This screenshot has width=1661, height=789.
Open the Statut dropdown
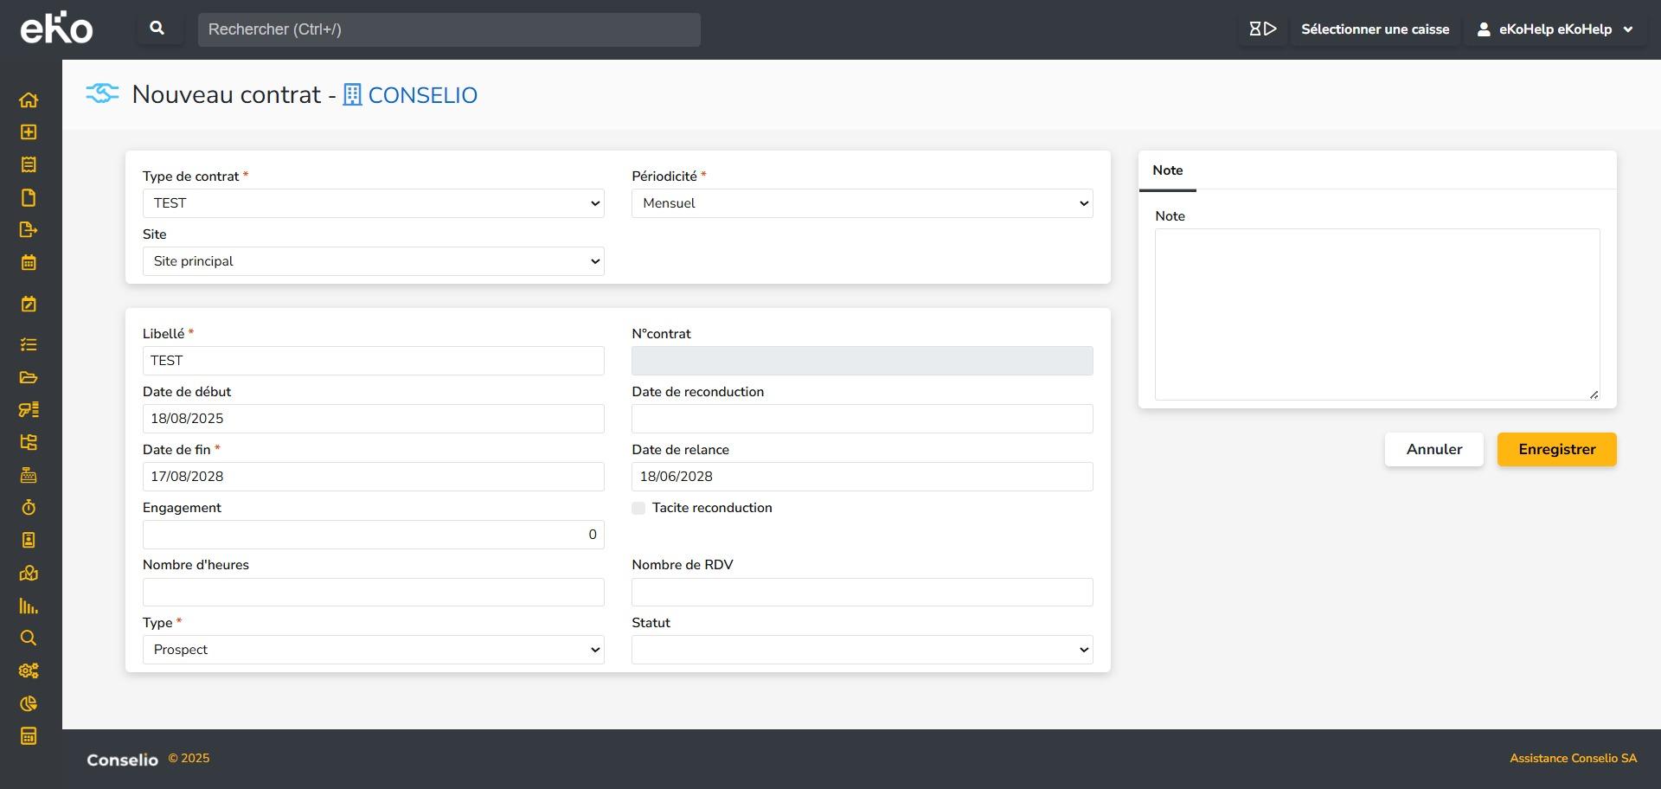click(x=862, y=650)
